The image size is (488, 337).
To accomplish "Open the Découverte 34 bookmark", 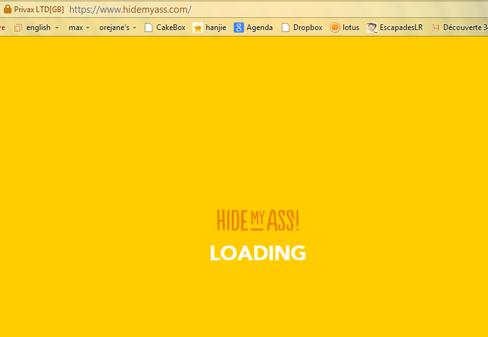I will tap(459, 27).
